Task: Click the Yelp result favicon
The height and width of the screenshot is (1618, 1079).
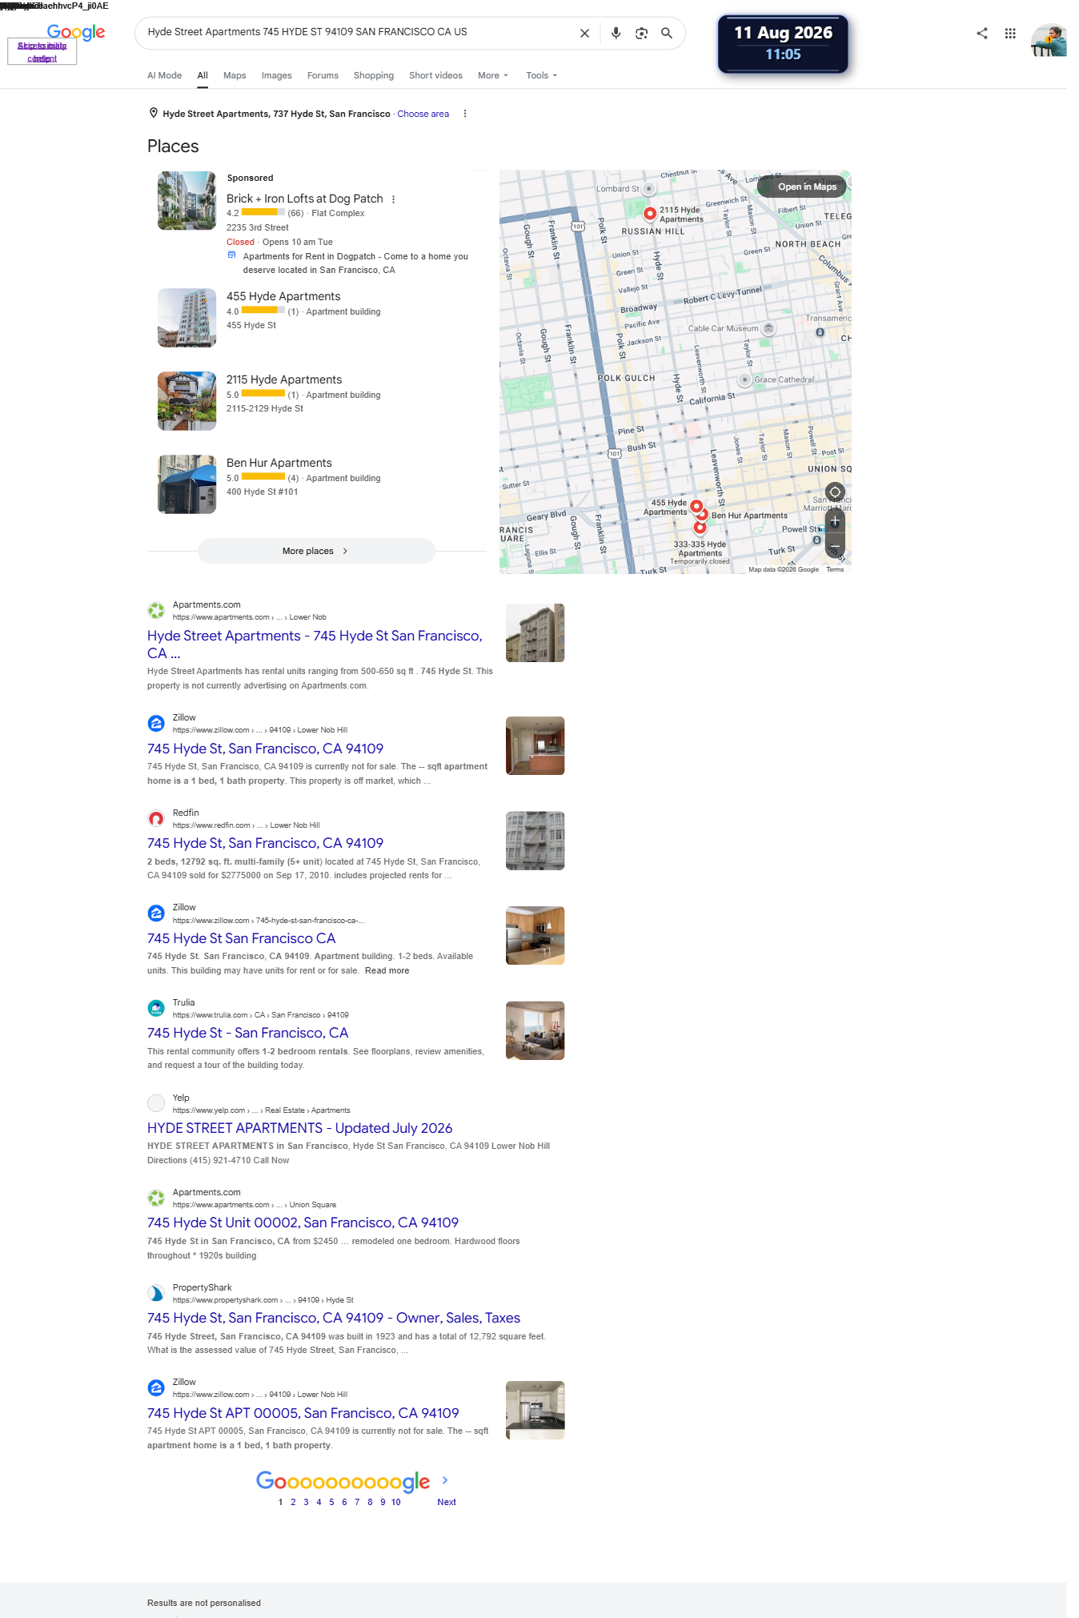Action: click(156, 1103)
